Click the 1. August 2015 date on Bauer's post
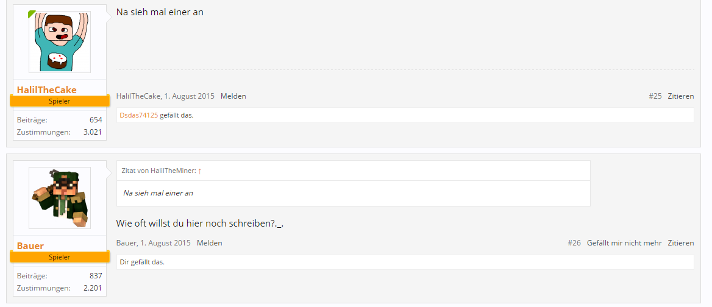The image size is (712, 307). [x=165, y=243]
